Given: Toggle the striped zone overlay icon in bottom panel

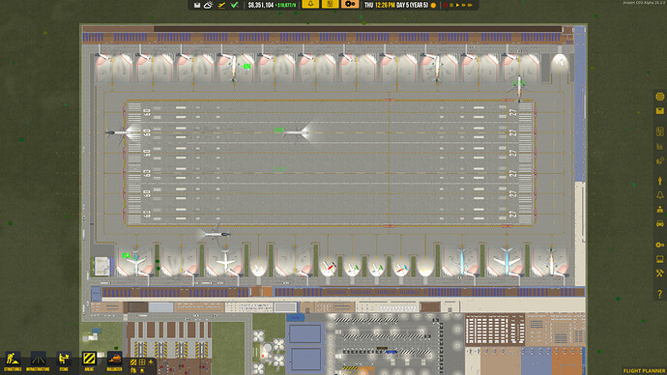Looking at the screenshot, I should pyautogui.click(x=133, y=362).
